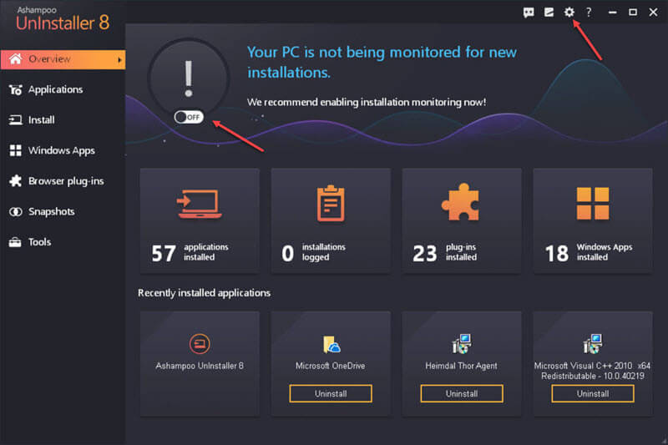Minimize the UnInstaller window

pos(612,13)
